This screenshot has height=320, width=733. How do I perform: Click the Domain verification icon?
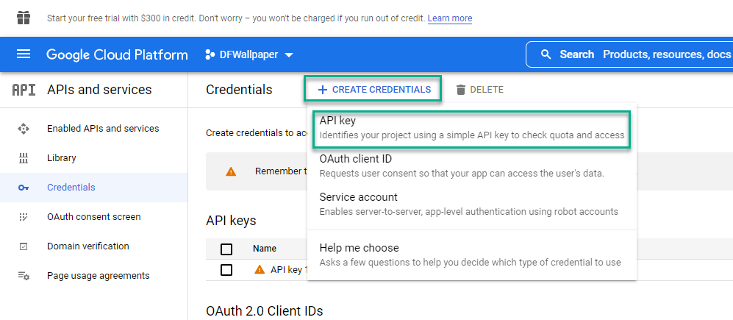click(x=24, y=246)
